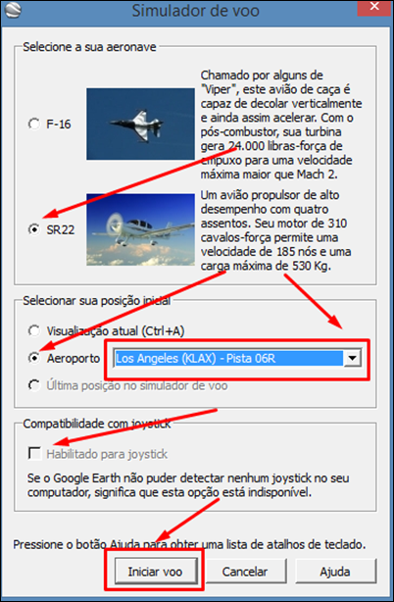394x602 pixels.
Task: Close the Simulador de voo dialog
Action: pos(374,7)
